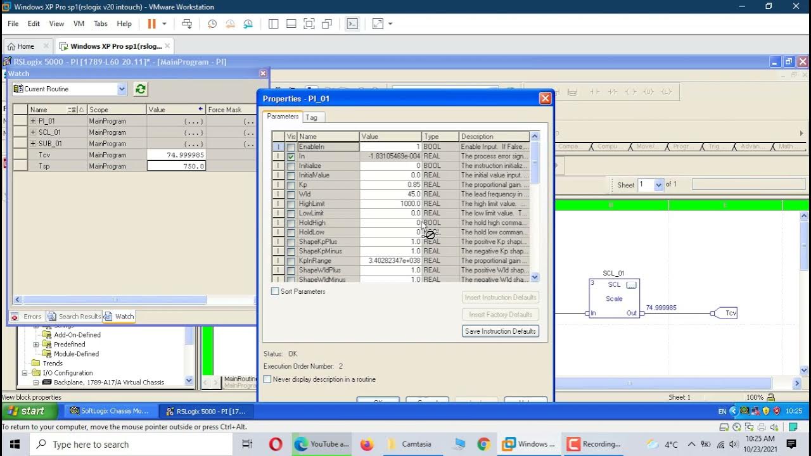
Task: Switch to SoftLogix Chassis Monitor taskbar button
Action: pyautogui.click(x=110, y=410)
